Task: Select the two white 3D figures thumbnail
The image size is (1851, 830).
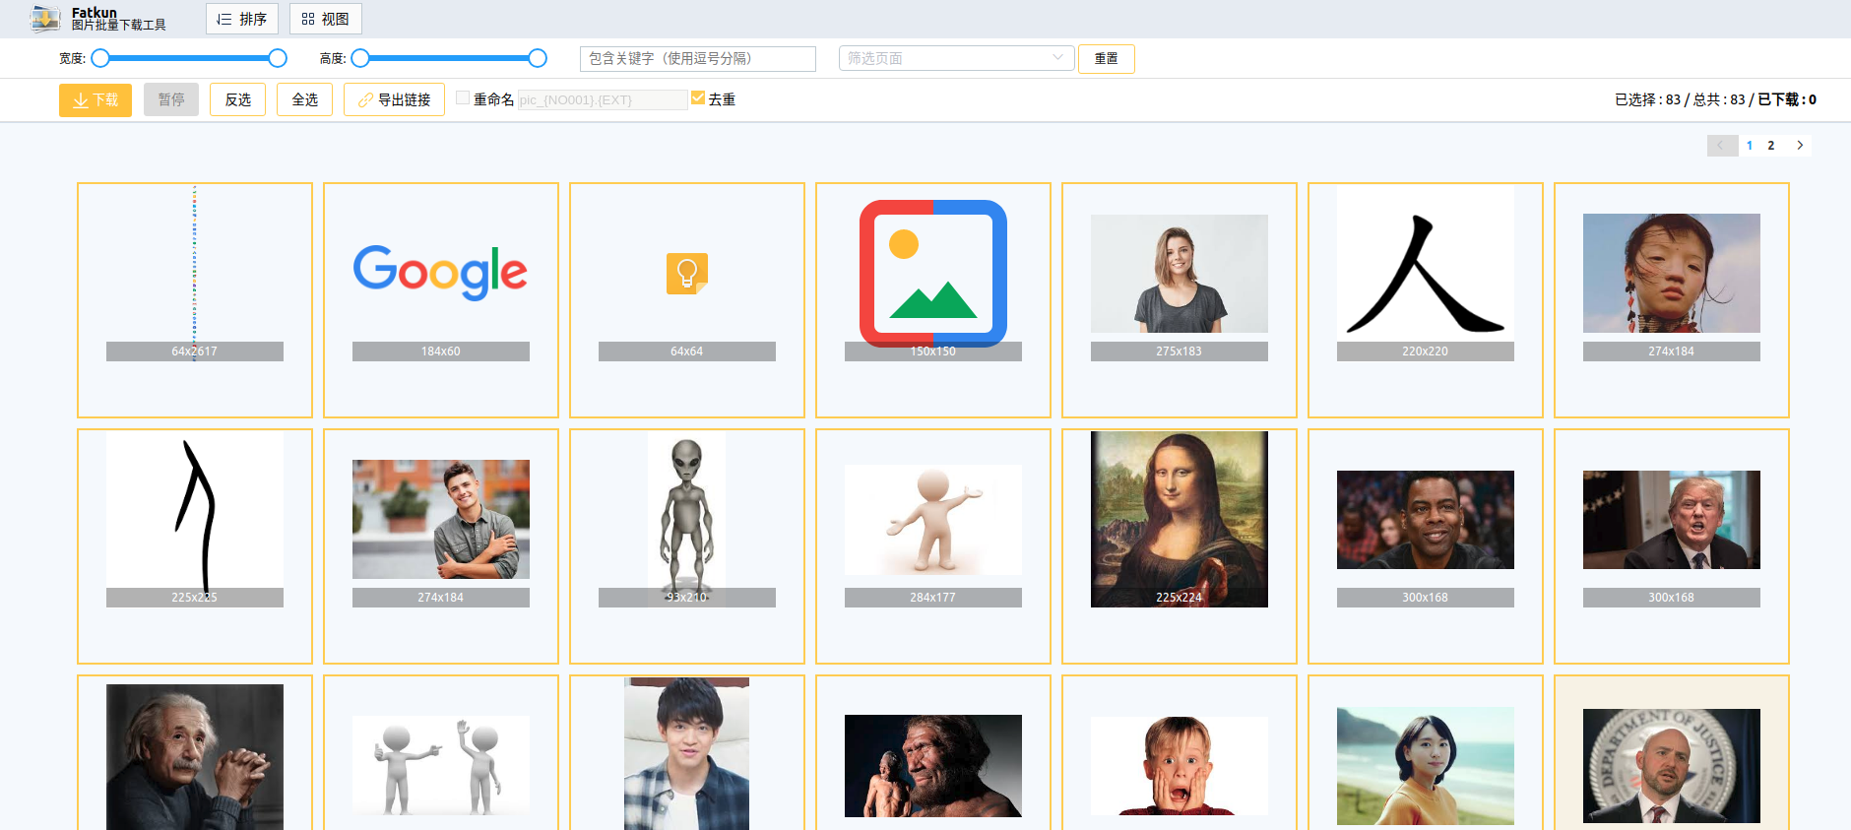Action: 441,765
